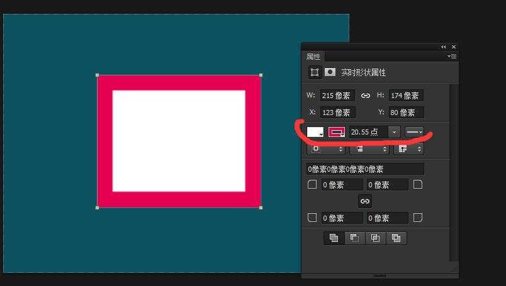Click the shape's bottom-left anchor handle

tap(98, 208)
